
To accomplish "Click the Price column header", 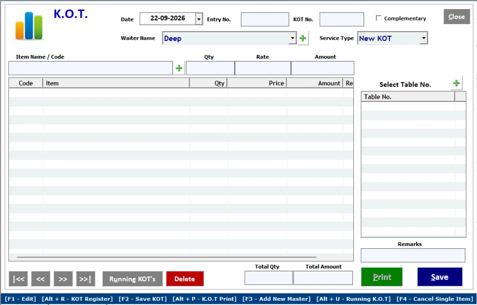I will [257, 83].
